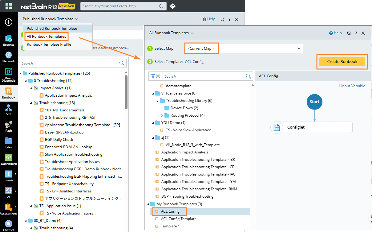Click the plus icon in left sidebar
This screenshot has width=372, height=232.
(9, 22)
